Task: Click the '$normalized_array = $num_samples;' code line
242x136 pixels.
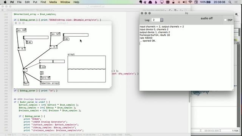Action: tap(35, 14)
